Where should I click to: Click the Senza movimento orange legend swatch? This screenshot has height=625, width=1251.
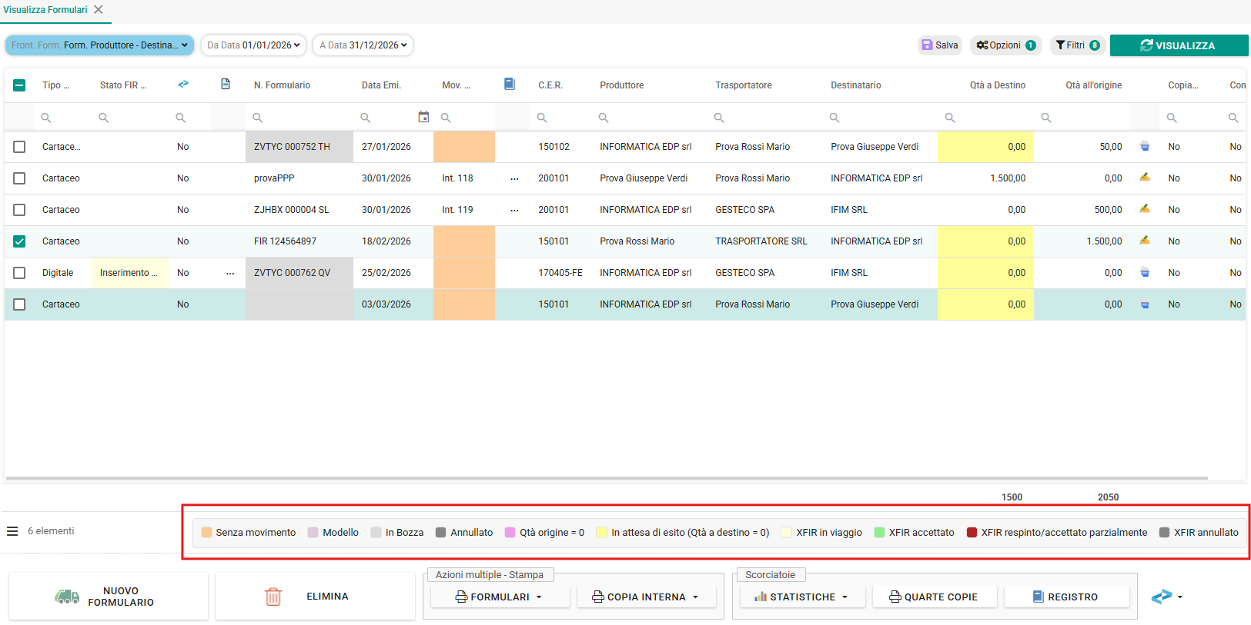206,532
